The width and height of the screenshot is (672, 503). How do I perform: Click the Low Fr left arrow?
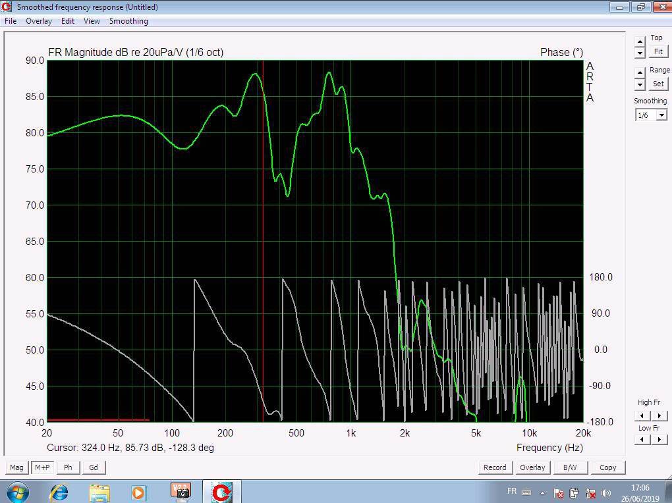tap(642, 440)
